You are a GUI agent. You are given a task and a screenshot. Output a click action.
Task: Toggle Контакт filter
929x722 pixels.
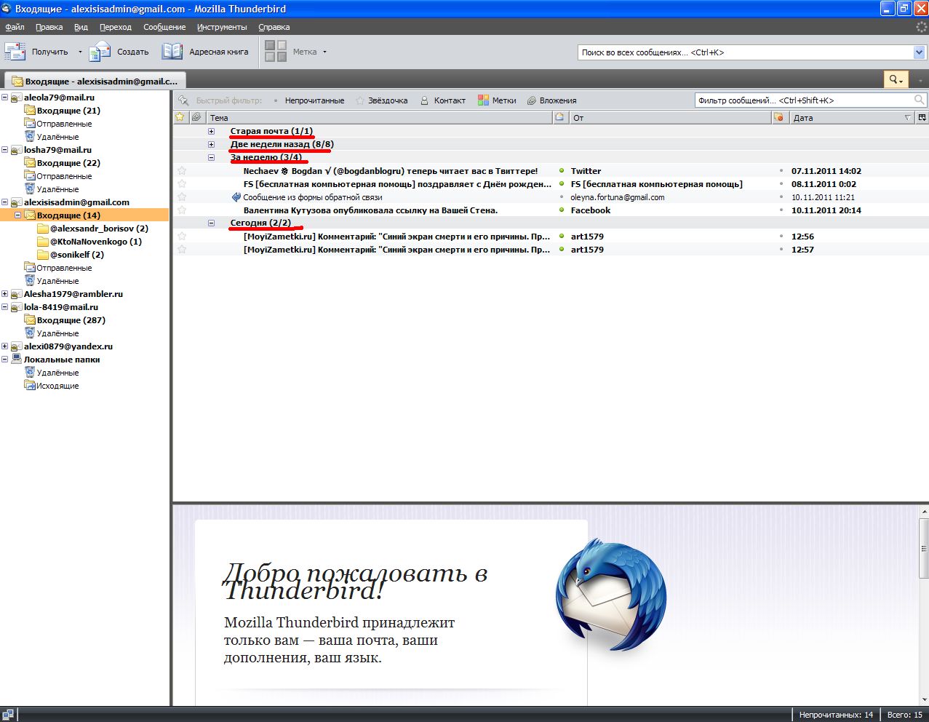tap(442, 100)
